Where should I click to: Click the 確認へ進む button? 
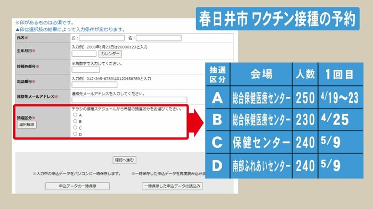coord(124,160)
